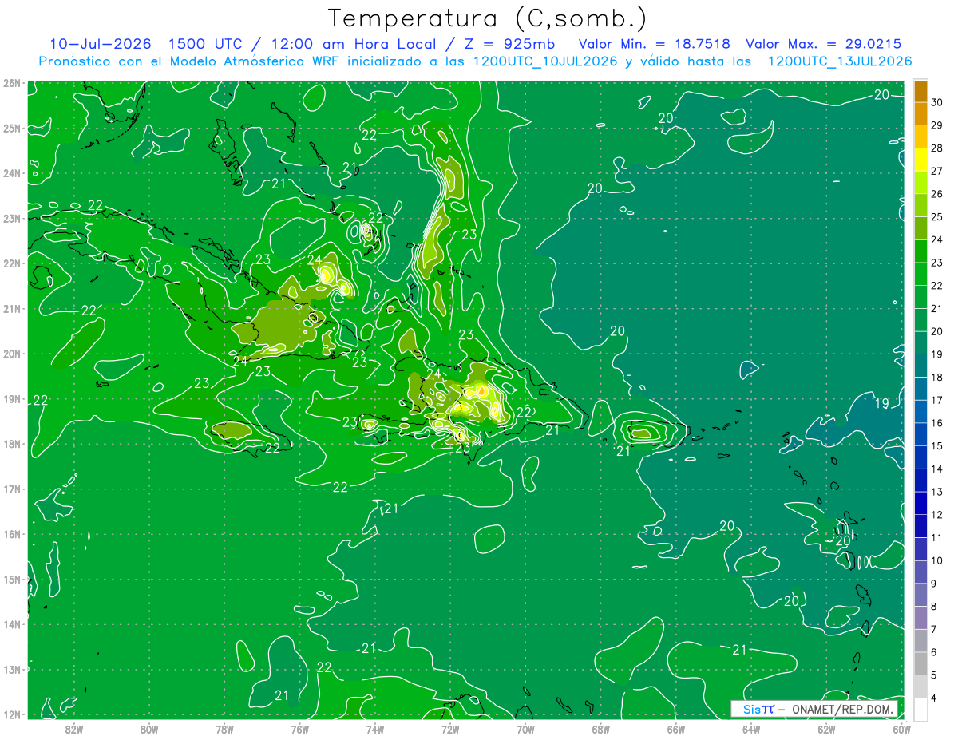Viewport: 958px width, 740px height.
Task: Click the latitude label "12N"
Action: tap(11, 714)
